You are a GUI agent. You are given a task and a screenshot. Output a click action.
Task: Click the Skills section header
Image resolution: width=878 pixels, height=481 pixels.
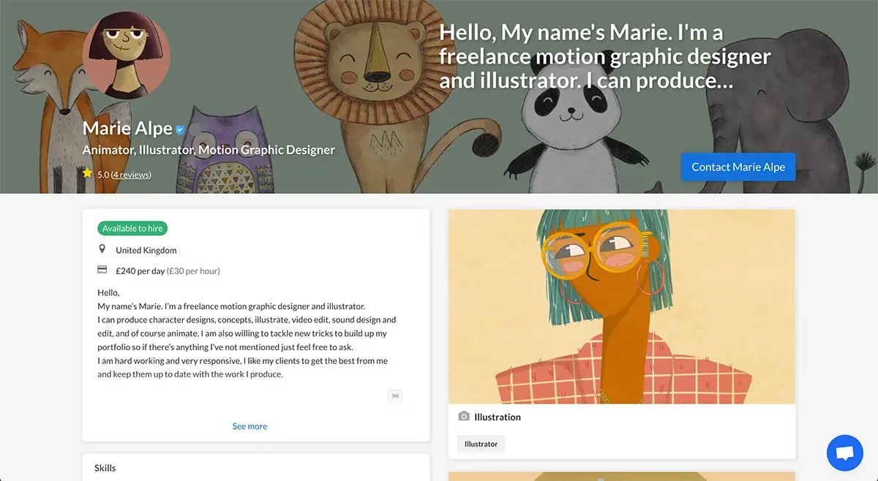click(x=105, y=468)
